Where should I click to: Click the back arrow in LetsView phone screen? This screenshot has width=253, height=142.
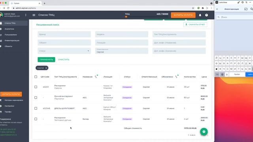coord(217,9)
